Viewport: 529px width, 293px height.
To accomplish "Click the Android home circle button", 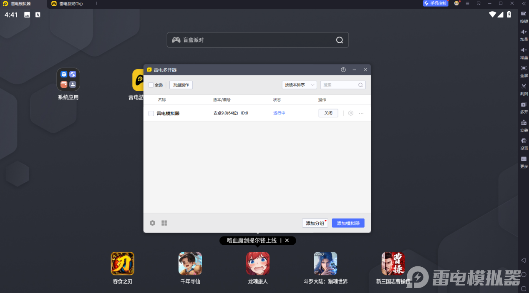I will coord(524,274).
